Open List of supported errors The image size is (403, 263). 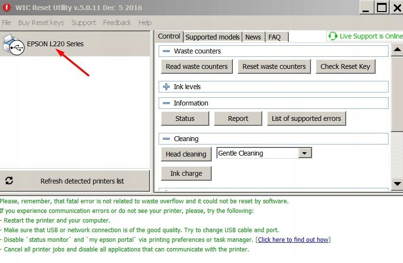pyautogui.click(x=307, y=118)
